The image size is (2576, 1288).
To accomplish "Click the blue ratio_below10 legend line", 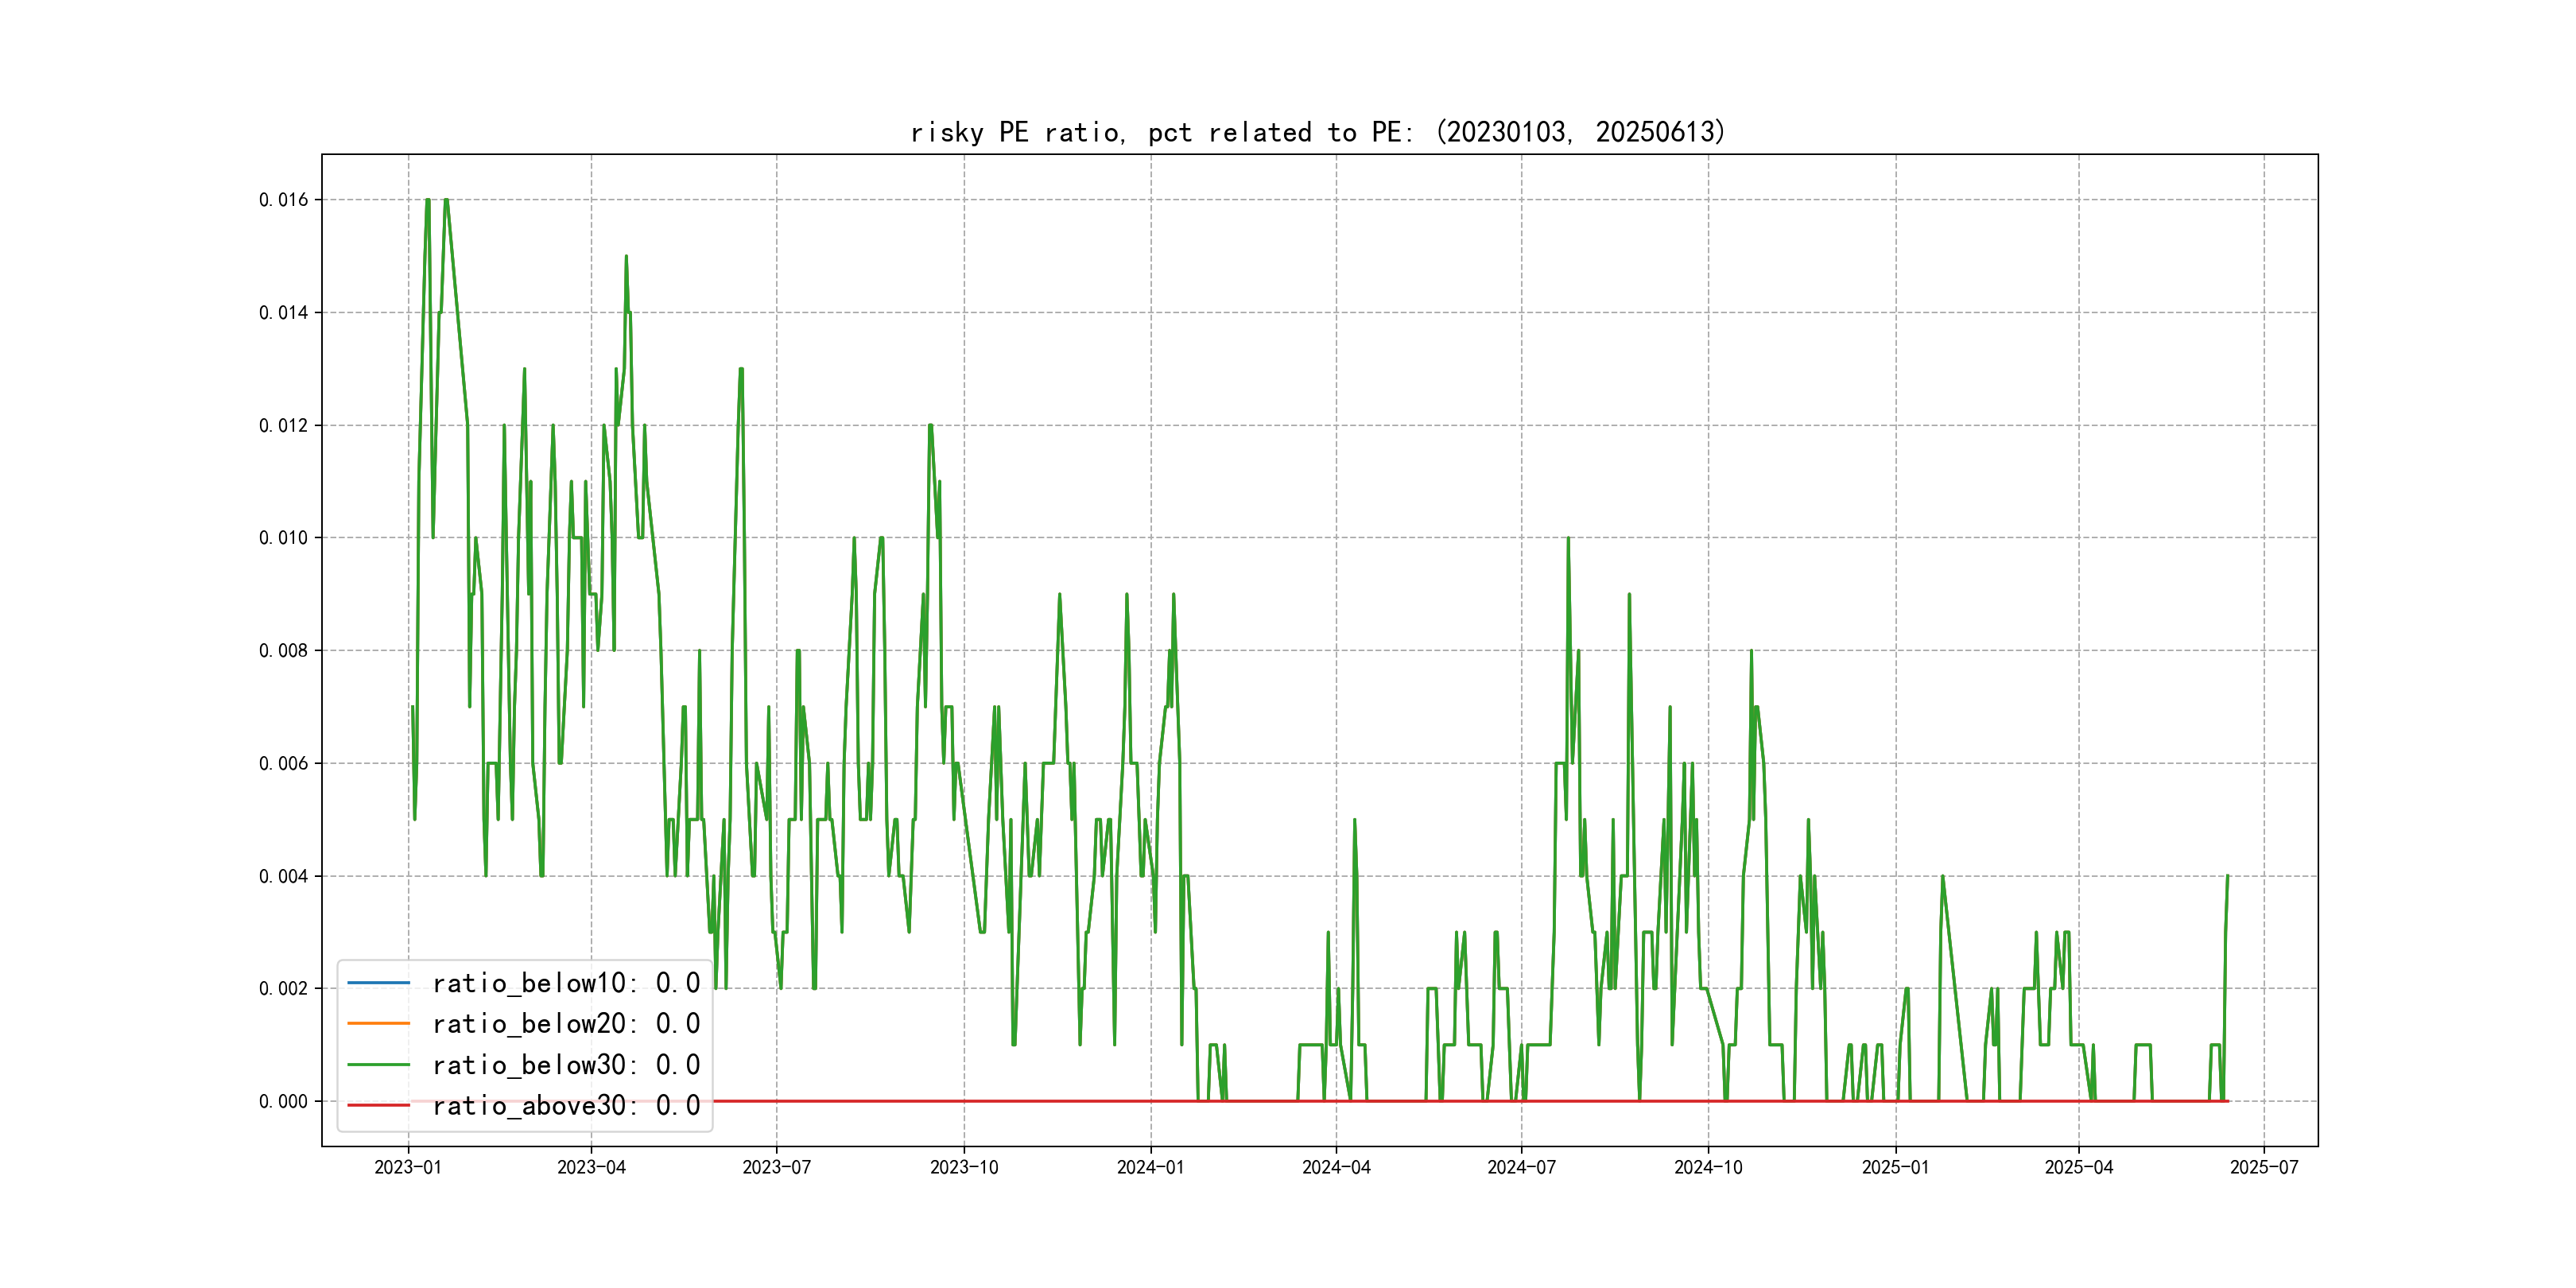I will pyautogui.click(x=378, y=983).
